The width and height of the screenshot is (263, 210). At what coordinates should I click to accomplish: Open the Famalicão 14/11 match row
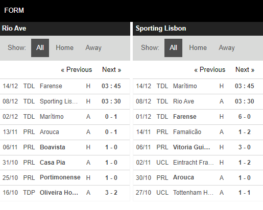(x=198, y=132)
